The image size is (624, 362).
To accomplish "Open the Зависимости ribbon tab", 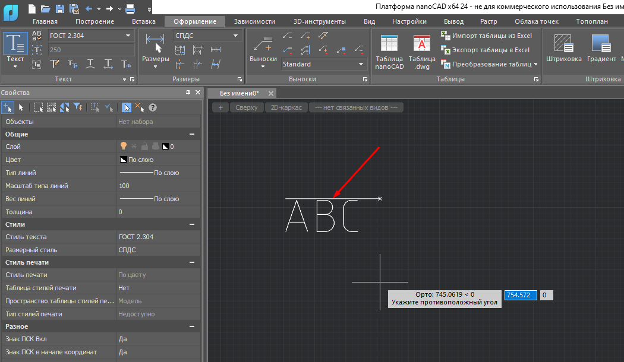I will point(254,21).
